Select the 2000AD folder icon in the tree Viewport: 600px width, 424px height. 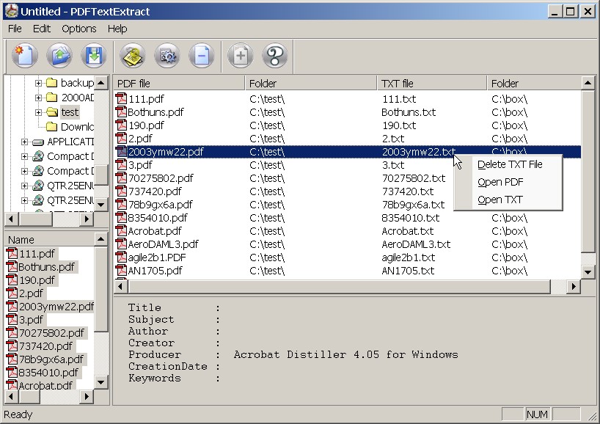51,98
